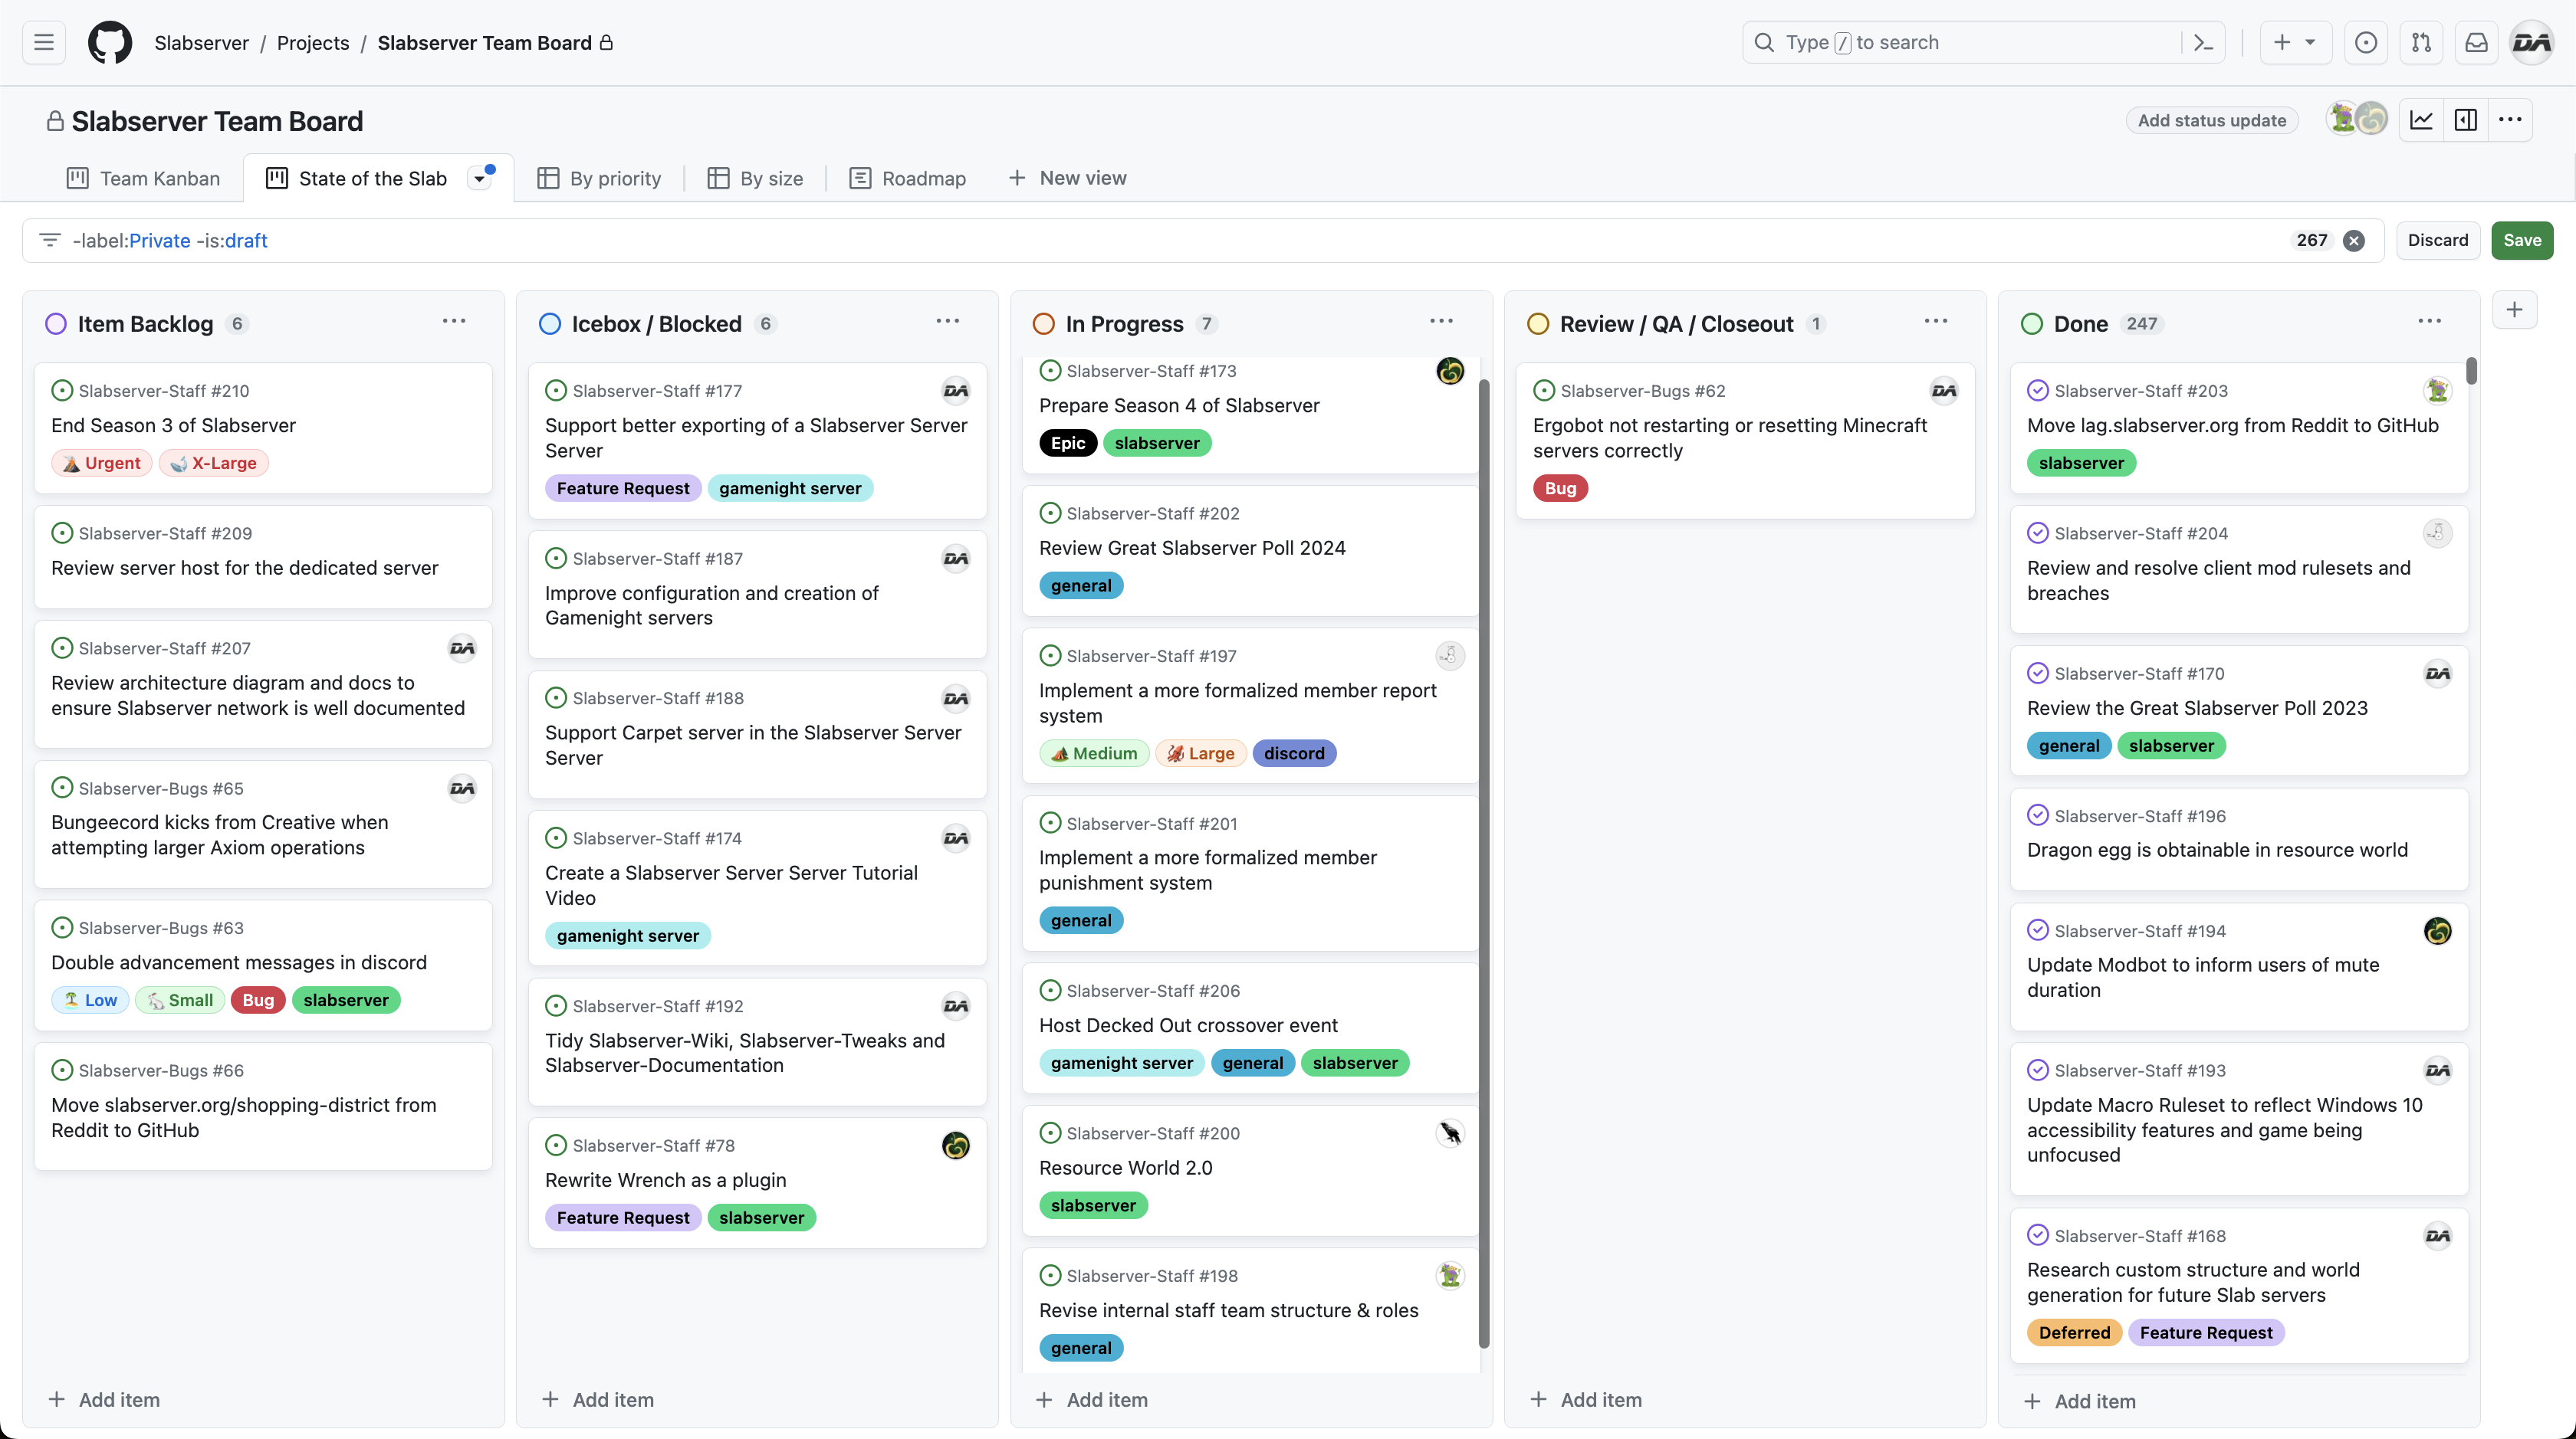Open the notifications inbox icon
This screenshot has height=1439, width=2576.
pyautogui.click(x=2476, y=43)
